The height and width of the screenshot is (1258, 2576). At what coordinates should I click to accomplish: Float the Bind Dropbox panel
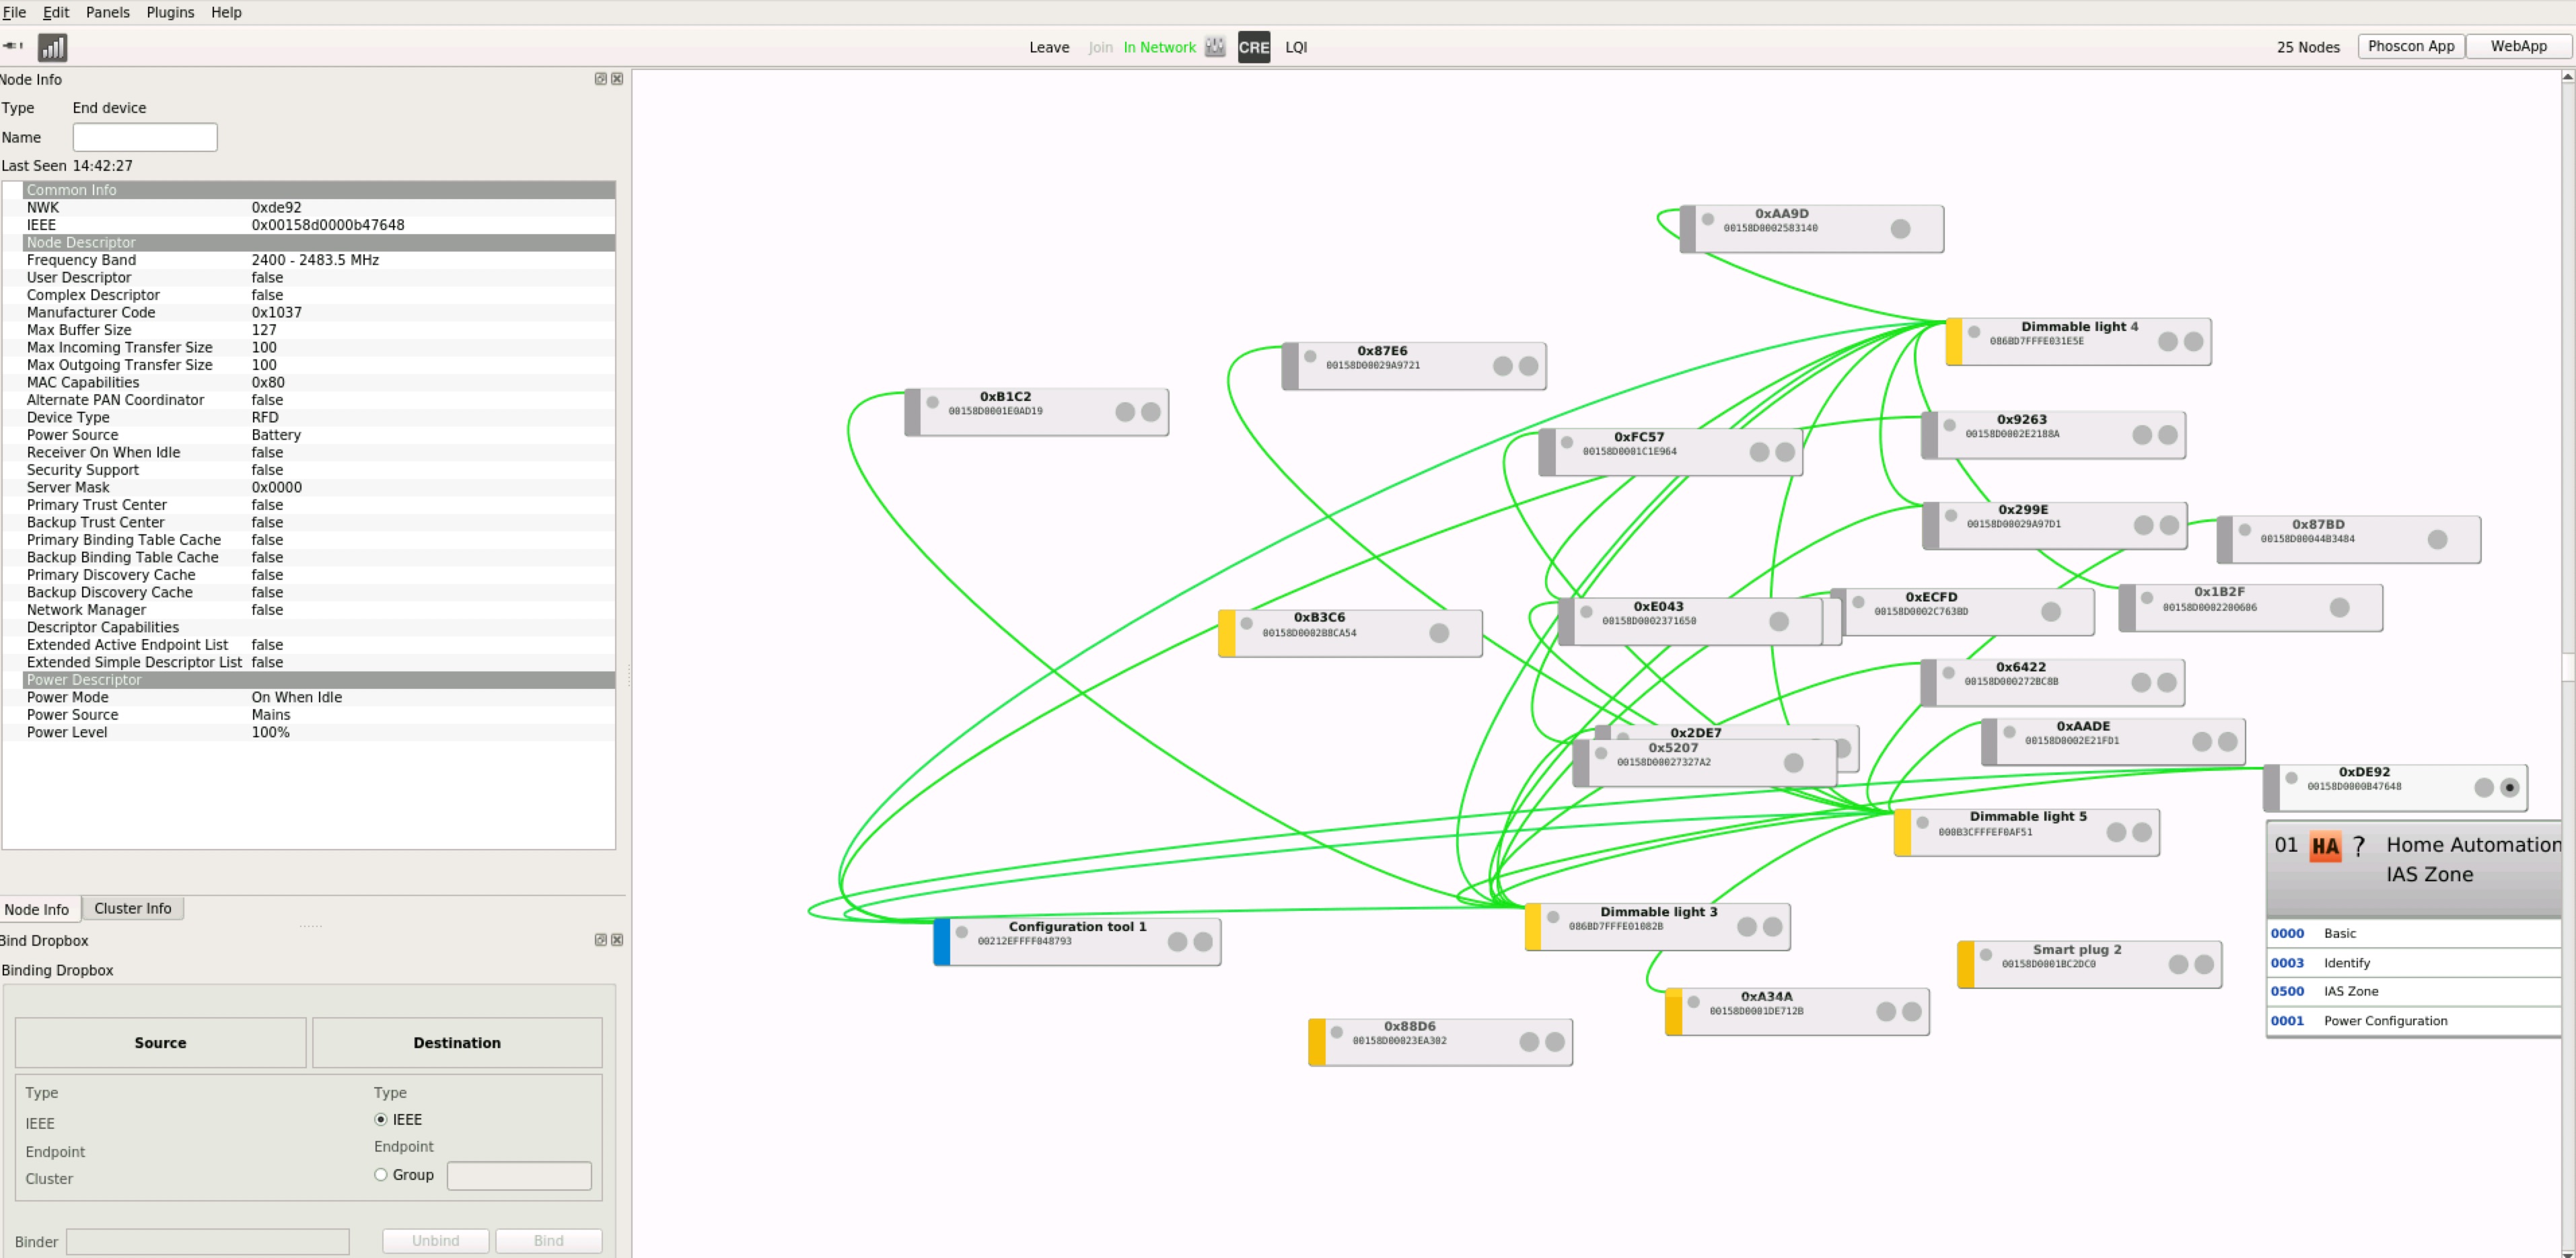click(x=600, y=940)
